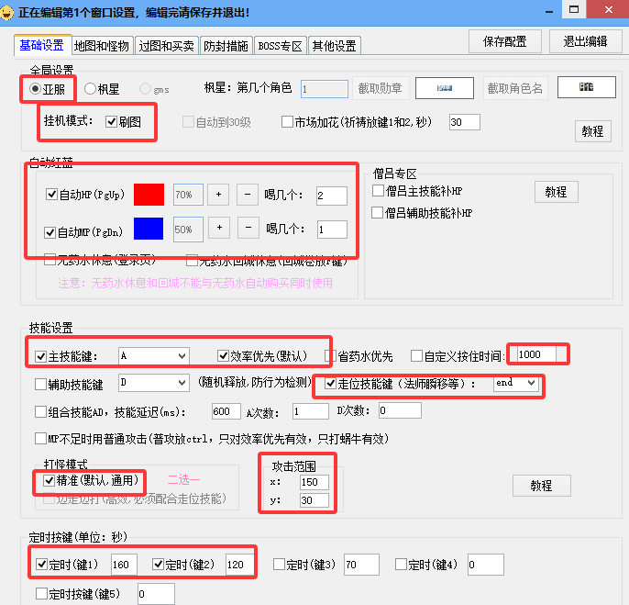This screenshot has width=629, height=605.
Task: Click the 保存配置 button
Action: [503, 41]
